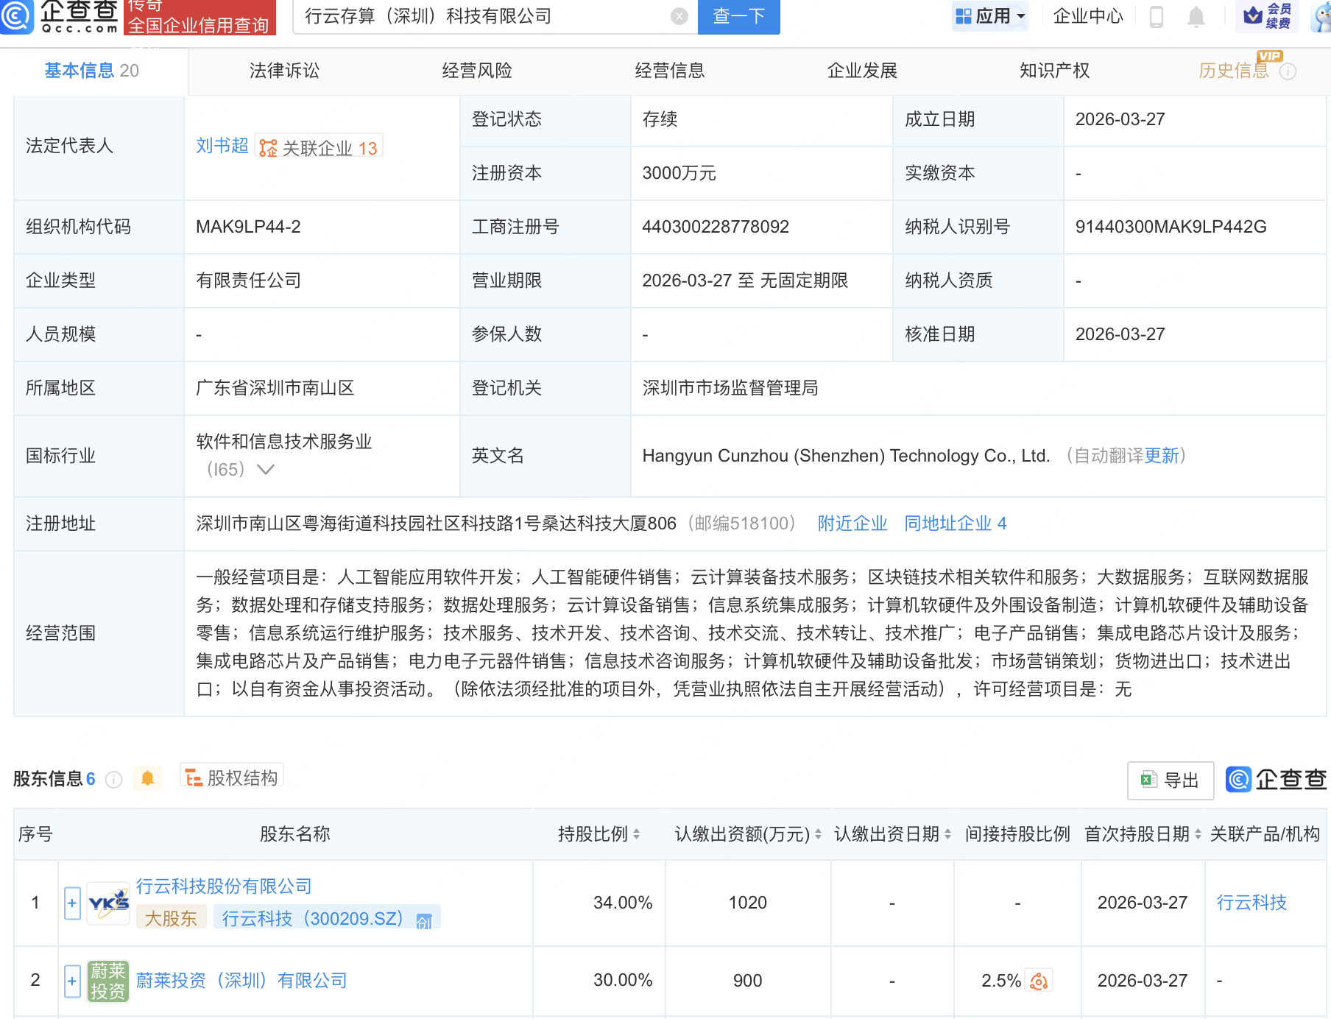
Task: Click the Qcc logo icon
Action: click(x=16, y=16)
